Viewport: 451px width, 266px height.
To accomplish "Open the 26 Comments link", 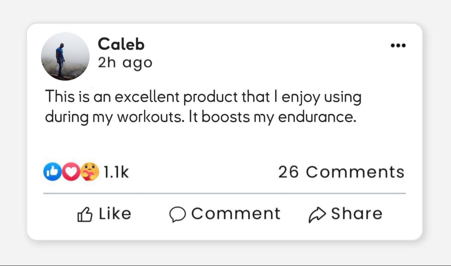I will tap(341, 172).
